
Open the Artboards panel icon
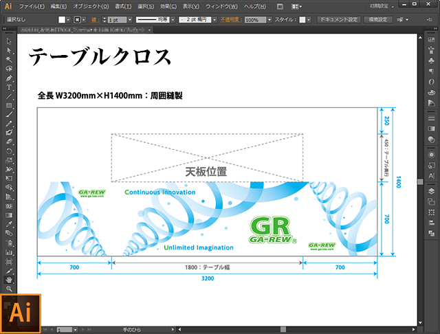click(431, 201)
